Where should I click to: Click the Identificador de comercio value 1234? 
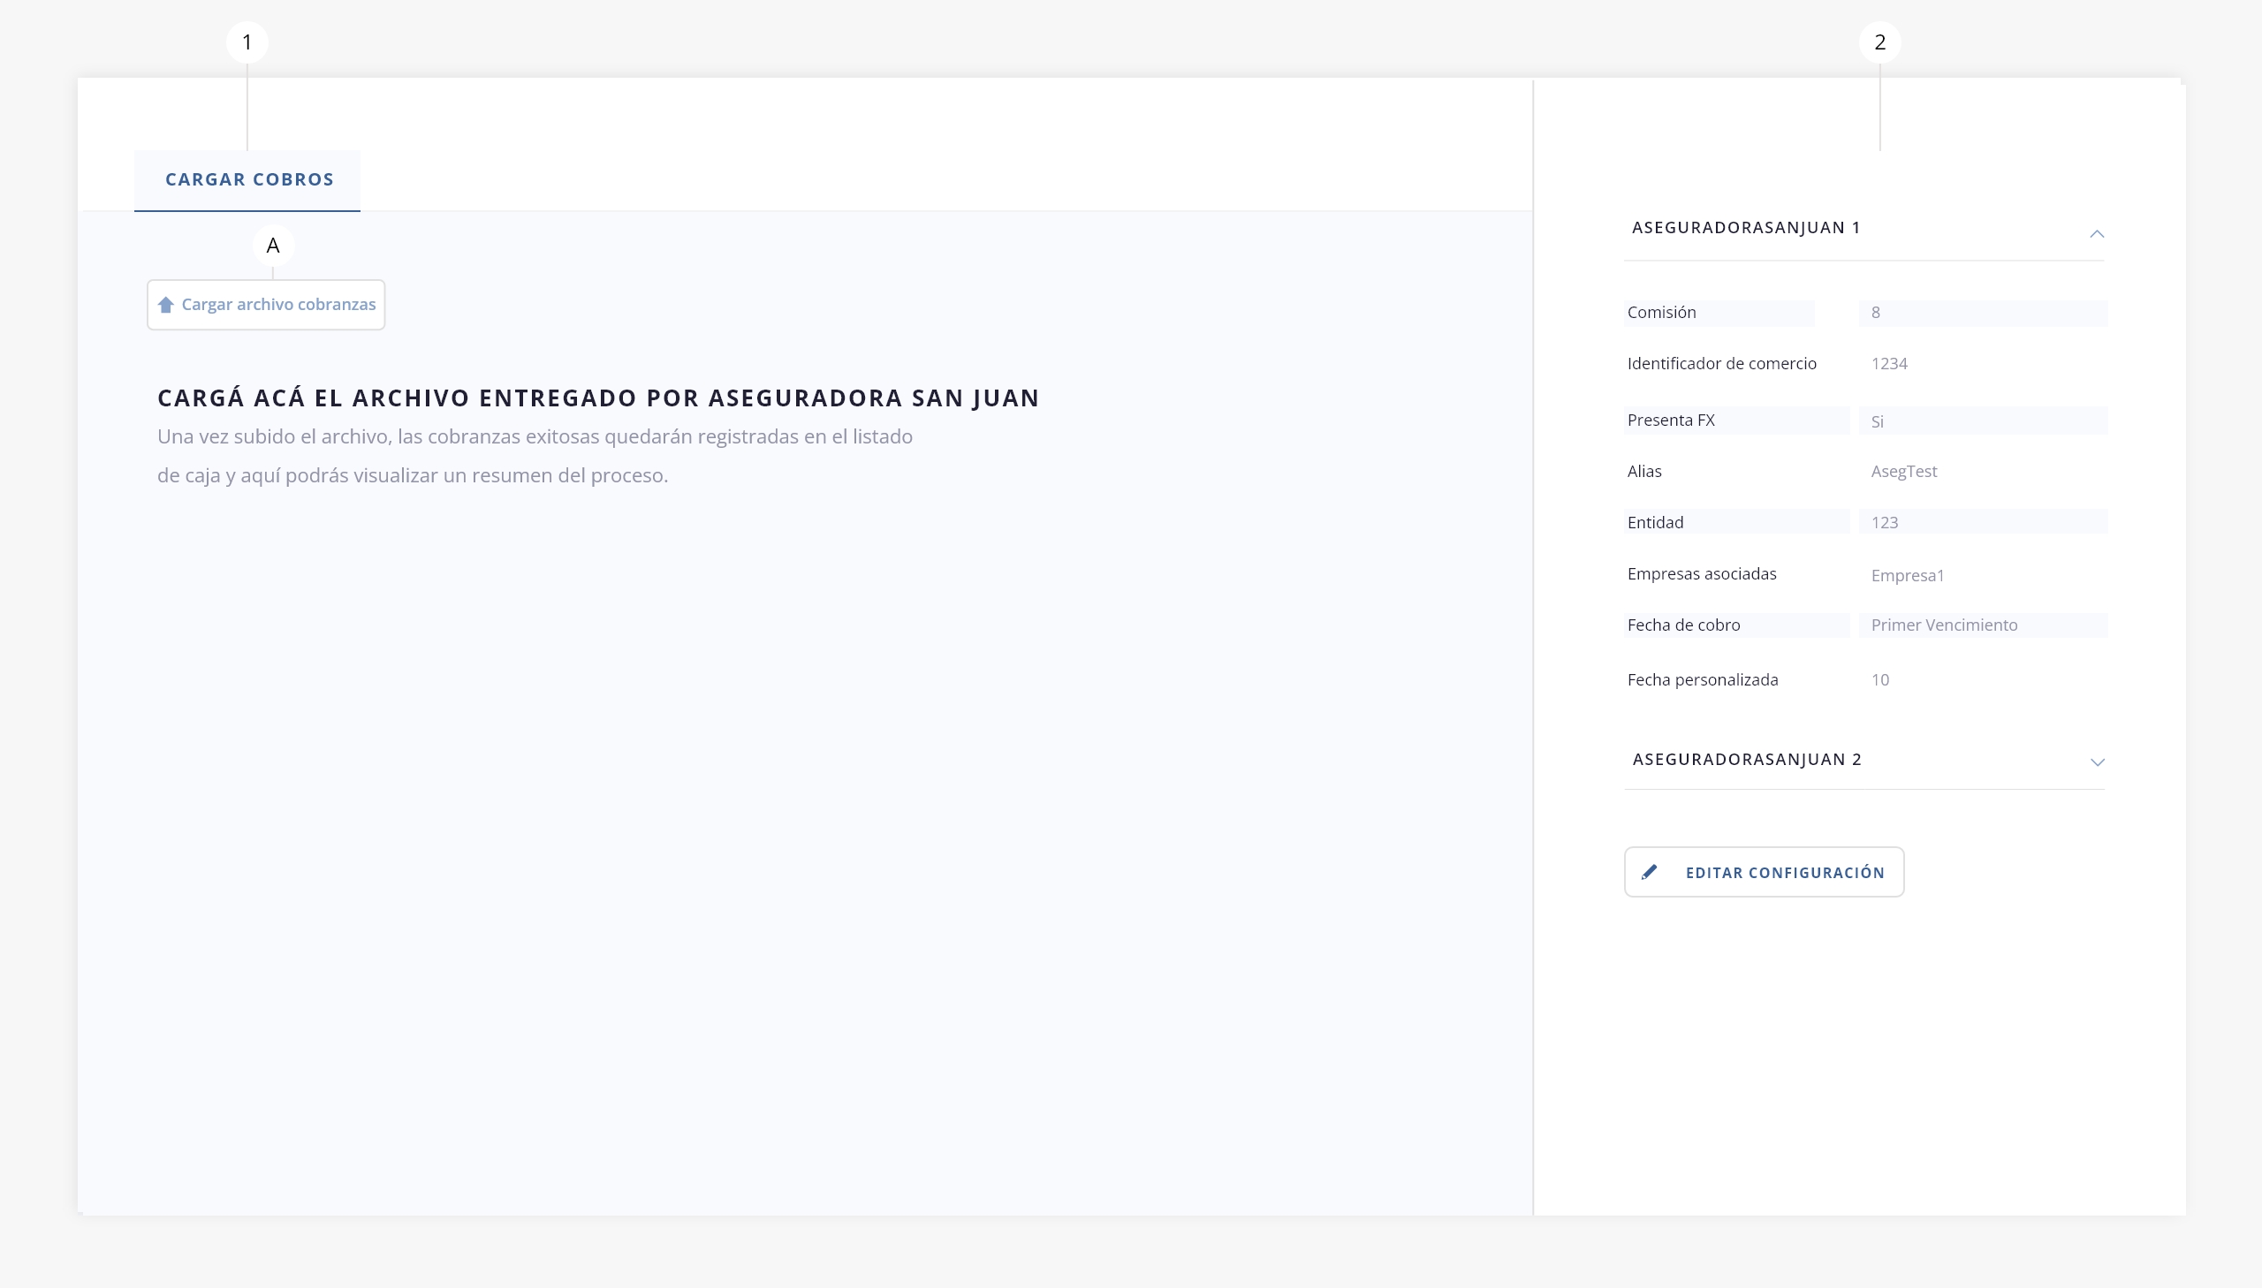pos(1889,364)
